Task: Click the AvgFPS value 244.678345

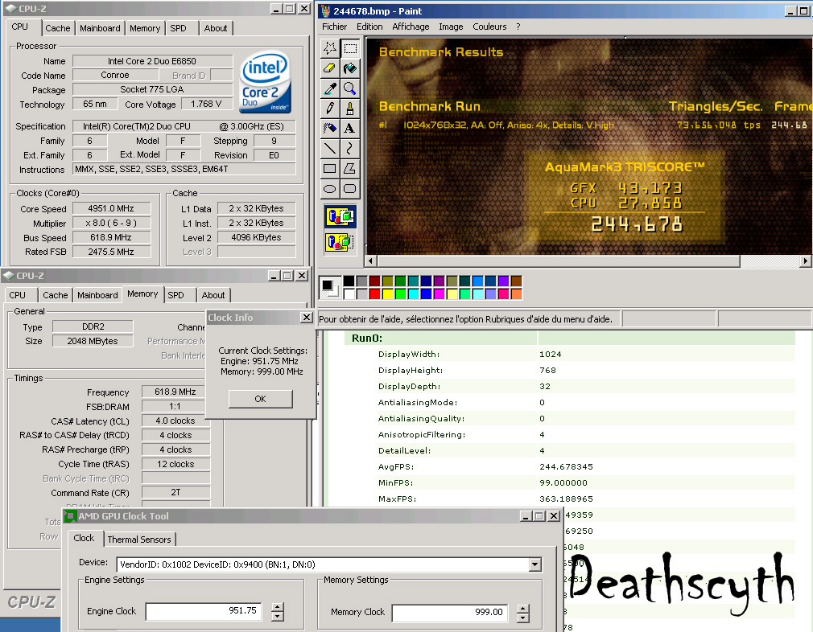Action: (566, 466)
